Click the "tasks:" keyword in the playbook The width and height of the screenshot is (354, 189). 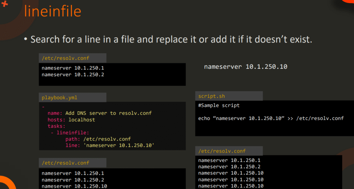56,126
